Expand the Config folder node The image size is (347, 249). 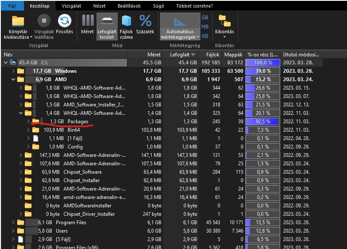[28, 147]
